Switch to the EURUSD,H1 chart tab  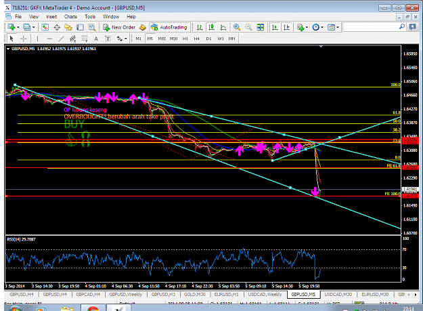tap(226, 294)
